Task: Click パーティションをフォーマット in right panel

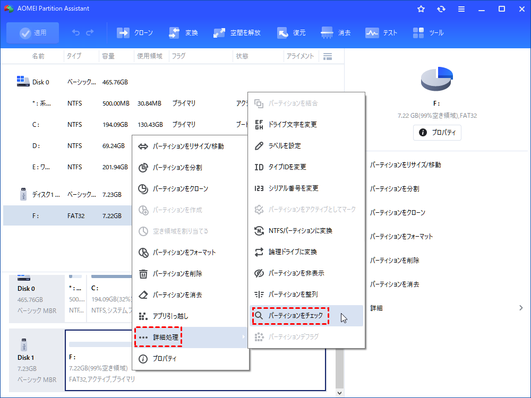Action: (x=401, y=237)
